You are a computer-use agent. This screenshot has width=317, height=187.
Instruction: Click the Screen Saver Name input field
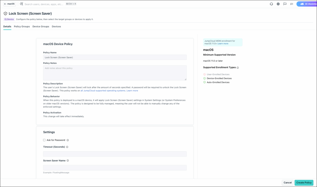[115, 168]
